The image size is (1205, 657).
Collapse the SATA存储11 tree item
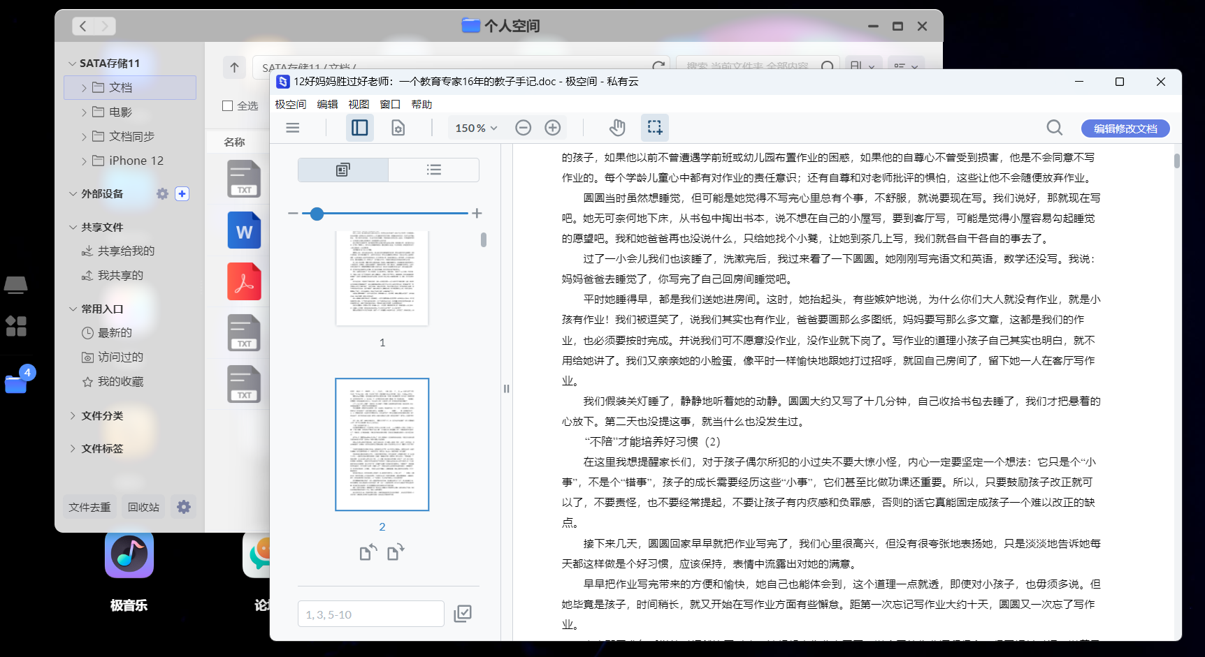tap(72, 62)
